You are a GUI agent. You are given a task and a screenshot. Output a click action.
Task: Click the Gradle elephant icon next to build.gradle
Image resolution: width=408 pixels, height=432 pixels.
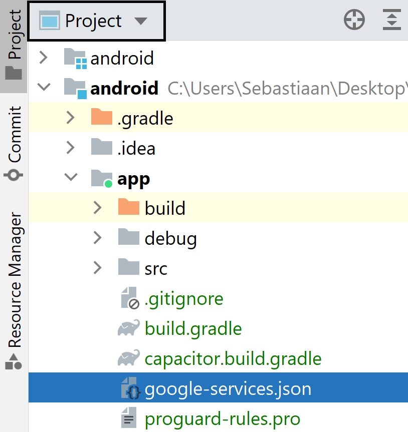pyautogui.click(x=129, y=328)
